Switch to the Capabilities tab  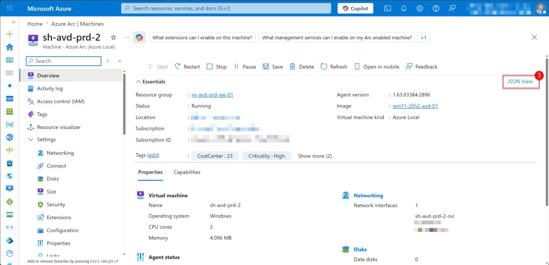[187, 172]
